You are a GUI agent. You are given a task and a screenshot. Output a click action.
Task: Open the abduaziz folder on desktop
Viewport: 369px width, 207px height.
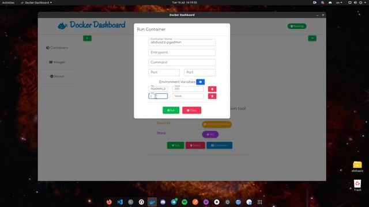357,167
